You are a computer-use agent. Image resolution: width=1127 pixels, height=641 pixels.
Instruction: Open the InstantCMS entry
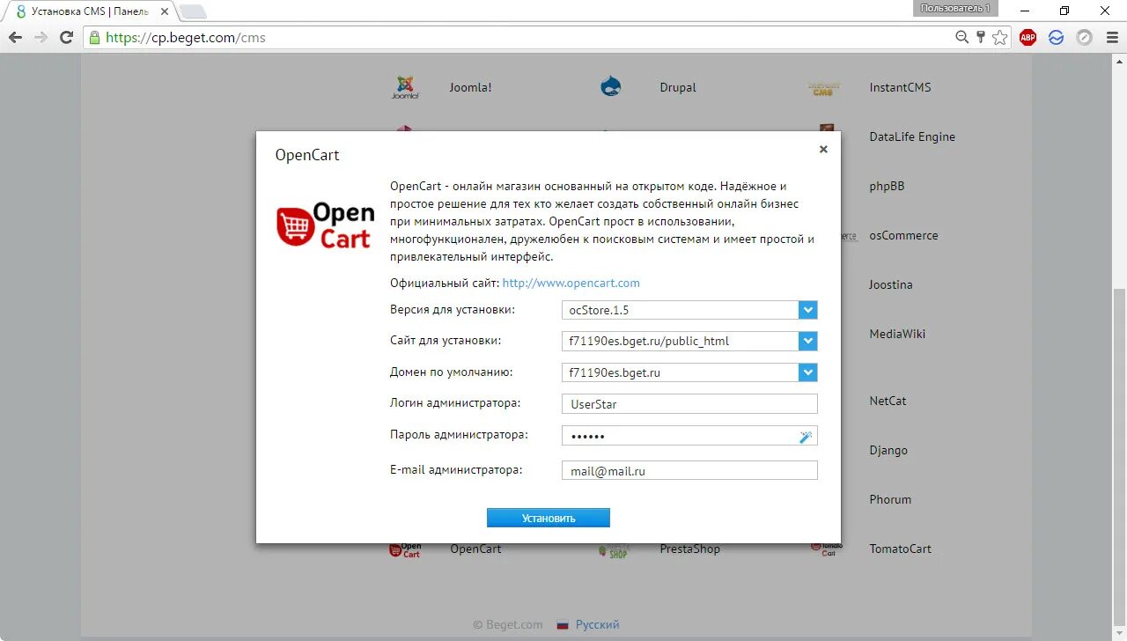pyautogui.click(x=900, y=87)
